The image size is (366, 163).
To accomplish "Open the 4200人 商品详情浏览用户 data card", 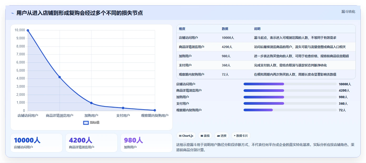I will click(91, 143).
